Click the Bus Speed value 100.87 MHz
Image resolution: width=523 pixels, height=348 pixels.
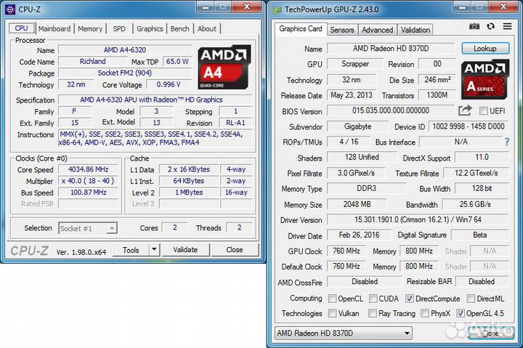[89, 193]
